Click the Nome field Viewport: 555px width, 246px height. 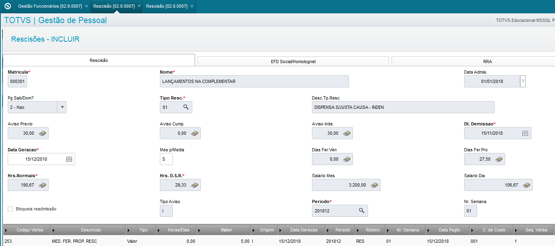pos(254,81)
